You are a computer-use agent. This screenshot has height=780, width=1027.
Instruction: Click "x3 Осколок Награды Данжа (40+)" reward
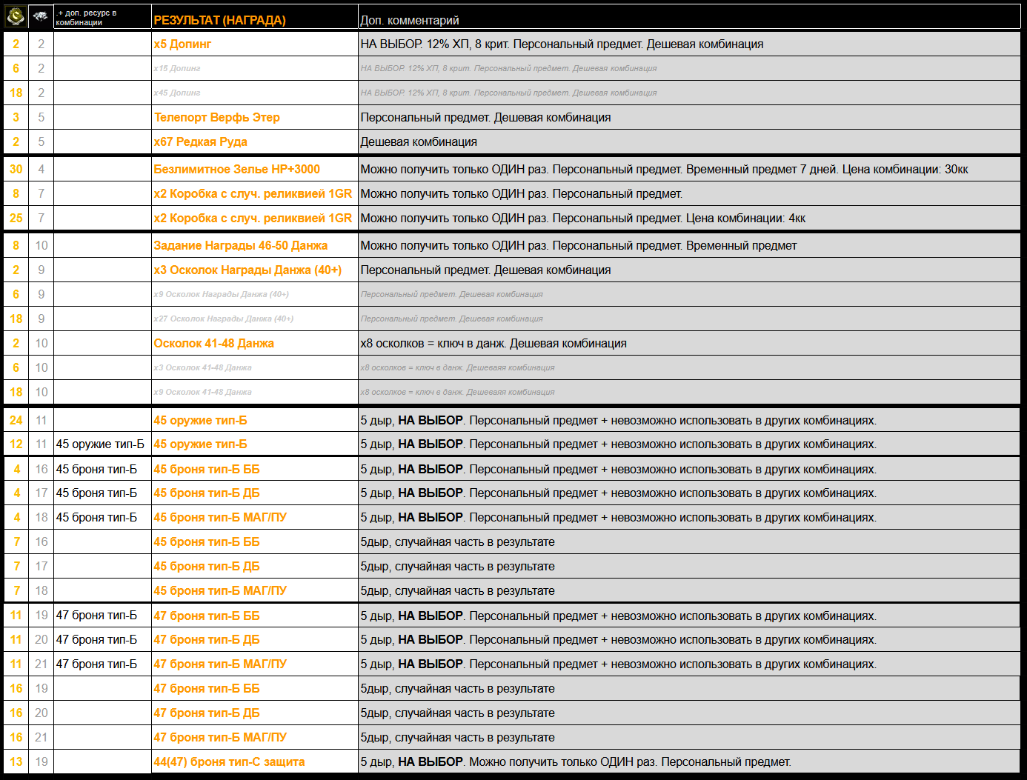point(247,270)
